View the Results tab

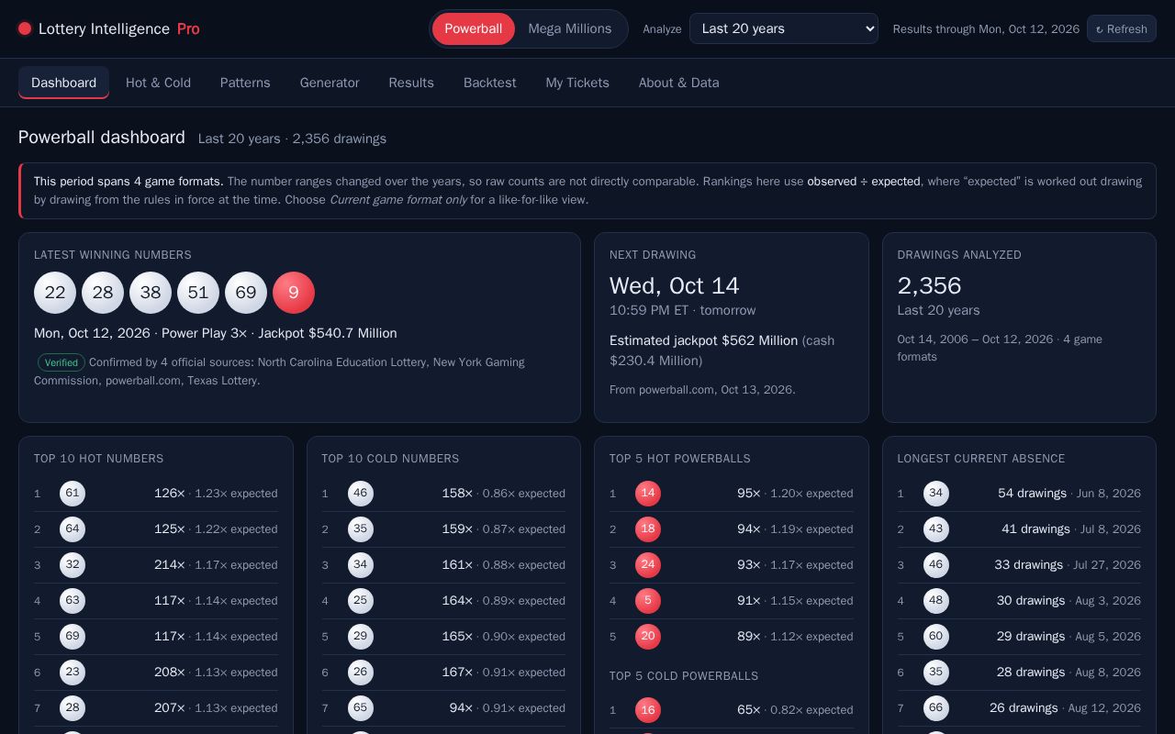411,83
